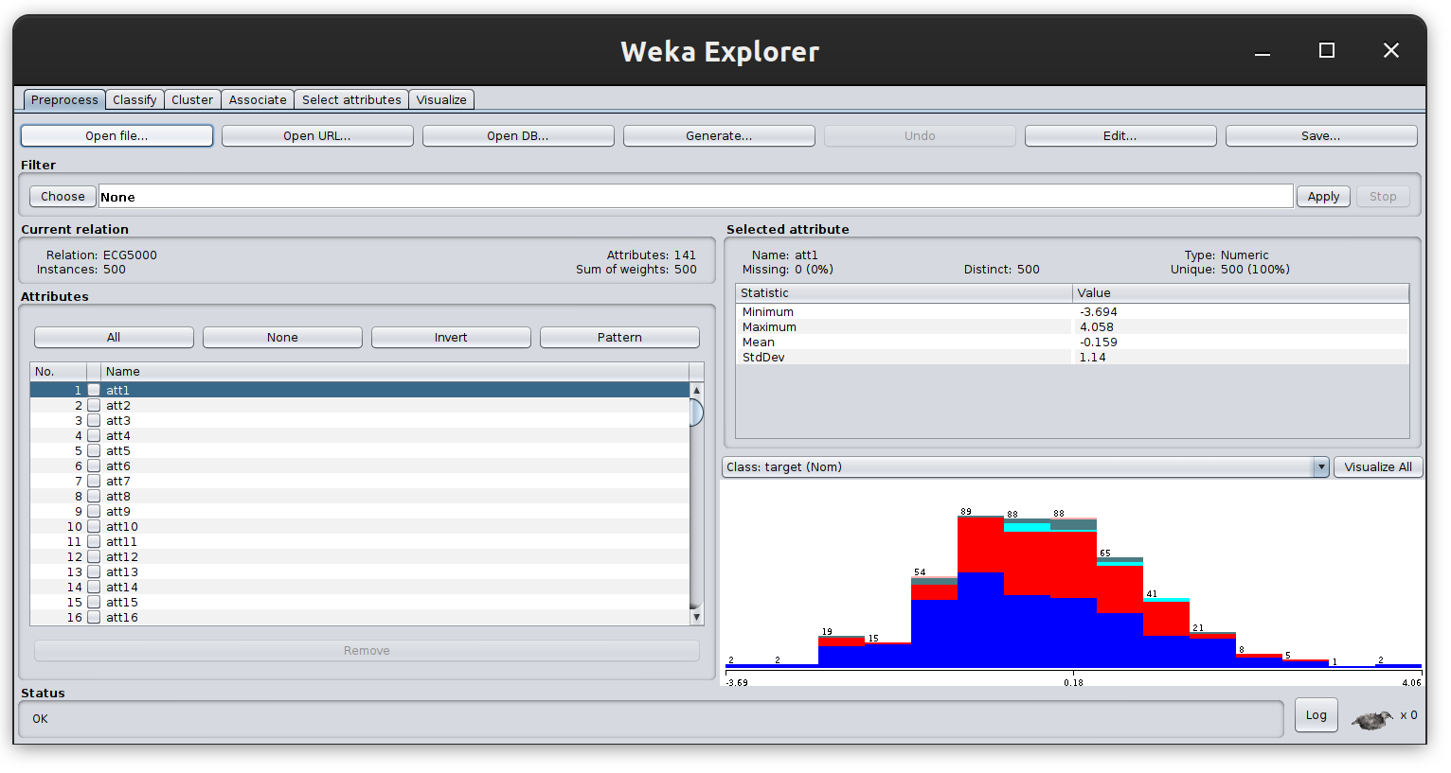Open the Select attributes tab
The height and width of the screenshot is (773, 1451).
(351, 99)
